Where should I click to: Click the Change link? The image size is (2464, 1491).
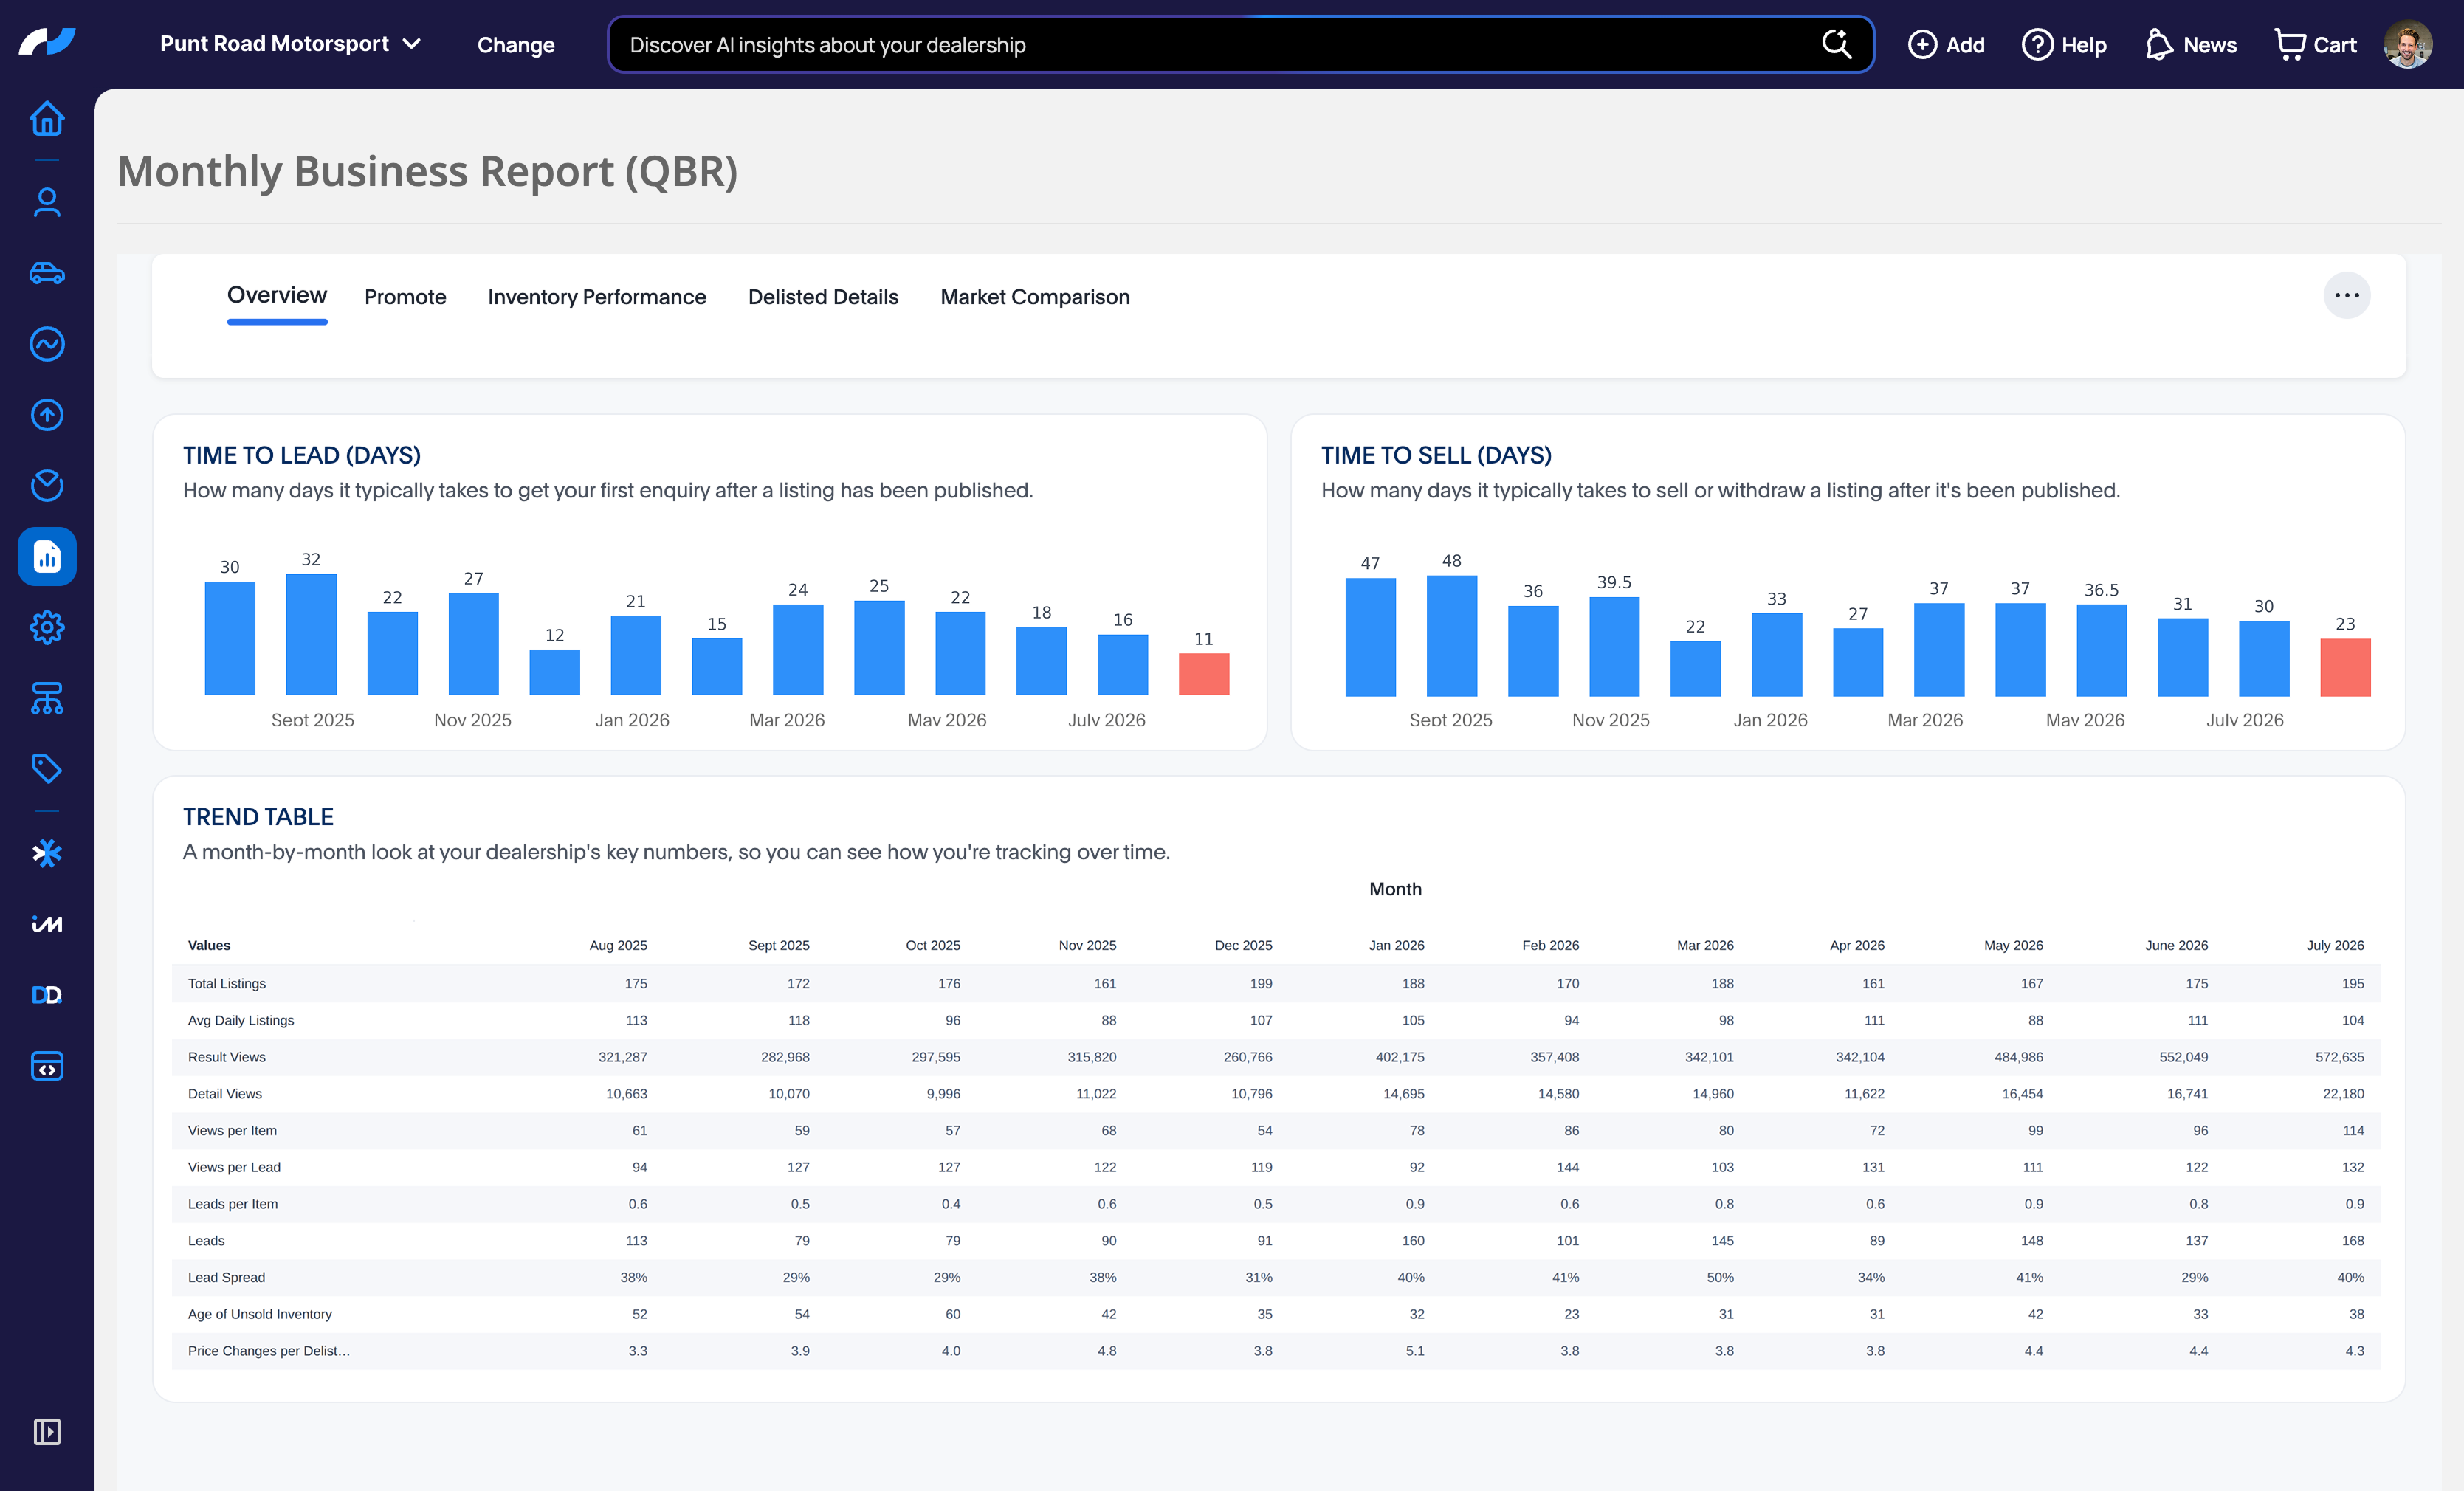tap(516, 45)
